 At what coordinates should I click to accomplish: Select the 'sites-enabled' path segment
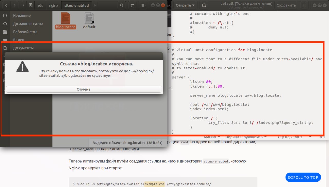tap(77, 5)
